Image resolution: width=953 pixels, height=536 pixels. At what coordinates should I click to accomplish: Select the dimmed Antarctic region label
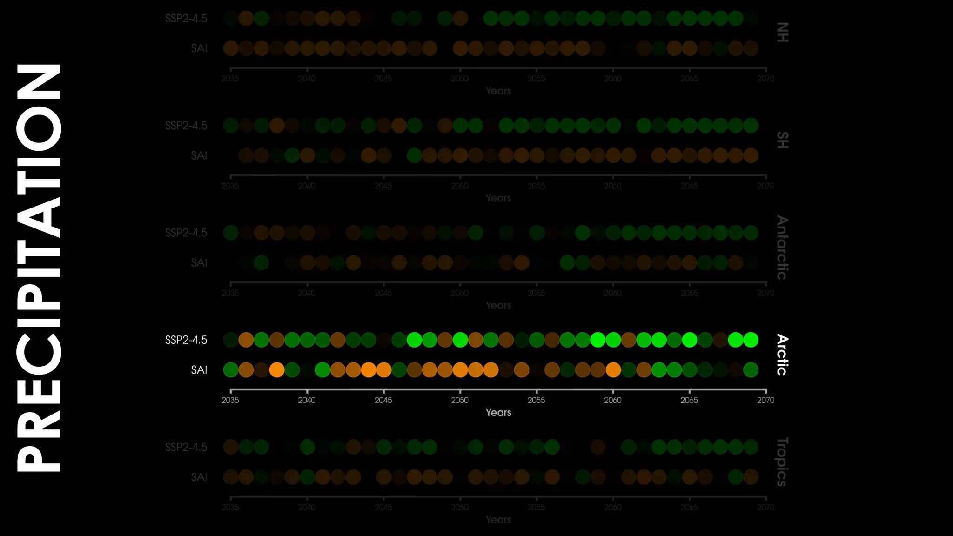point(783,248)
